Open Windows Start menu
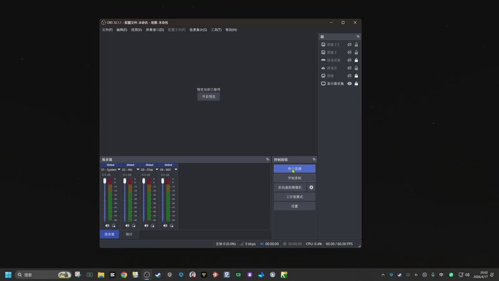Screen dimensions: 499x281 [x=8, y=275]
